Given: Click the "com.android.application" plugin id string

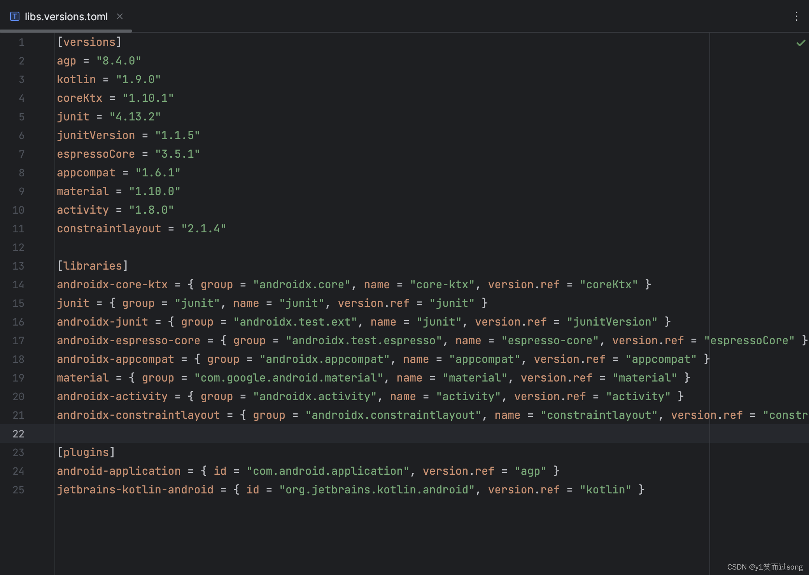Looking at the screenshot, I should pos(327,471).
